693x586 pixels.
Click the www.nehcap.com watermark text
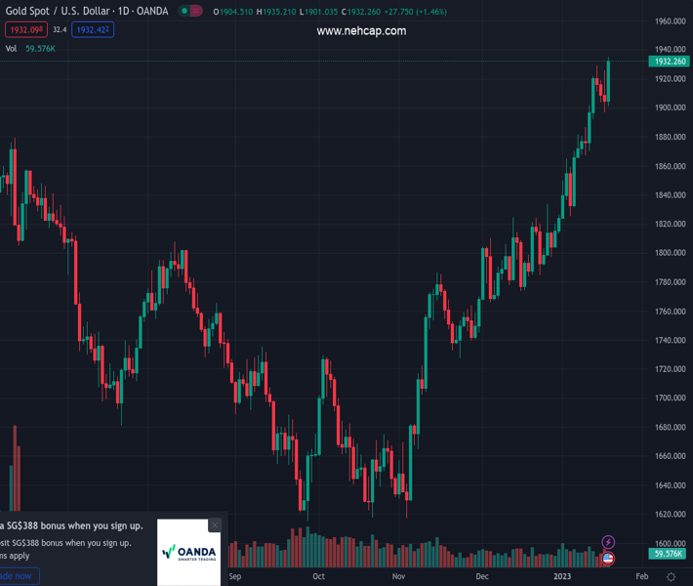[x=361, y=31]
